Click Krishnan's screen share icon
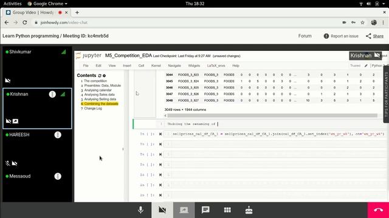 tap(15, 121)
